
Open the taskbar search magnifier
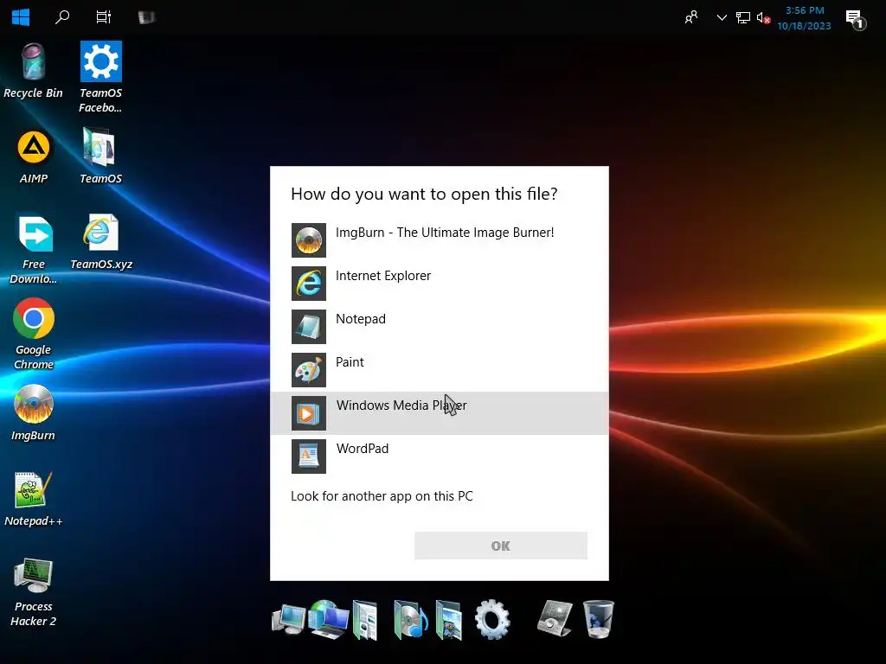pyautogui.click(x=62, y=17)
